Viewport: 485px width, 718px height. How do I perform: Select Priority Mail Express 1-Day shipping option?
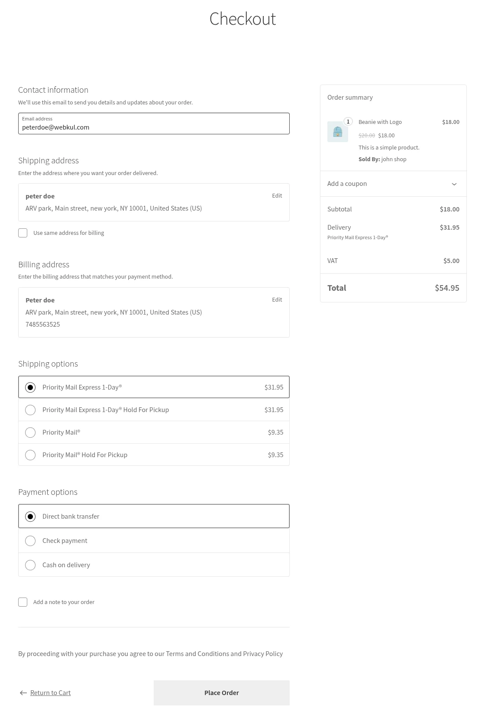(30, 387)
